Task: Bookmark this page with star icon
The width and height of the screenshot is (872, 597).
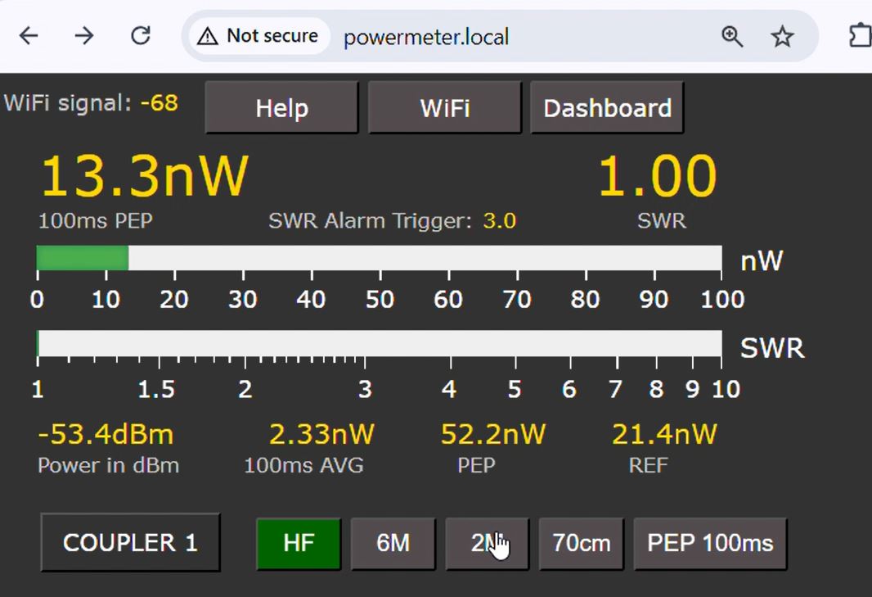Action: 782,36
